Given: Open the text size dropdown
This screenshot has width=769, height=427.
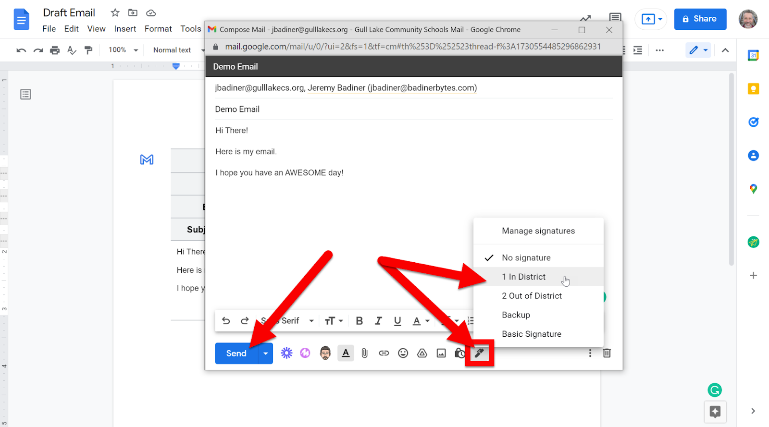Looking at the screenshot, I should pyautogui.click(x=334, y=321).
